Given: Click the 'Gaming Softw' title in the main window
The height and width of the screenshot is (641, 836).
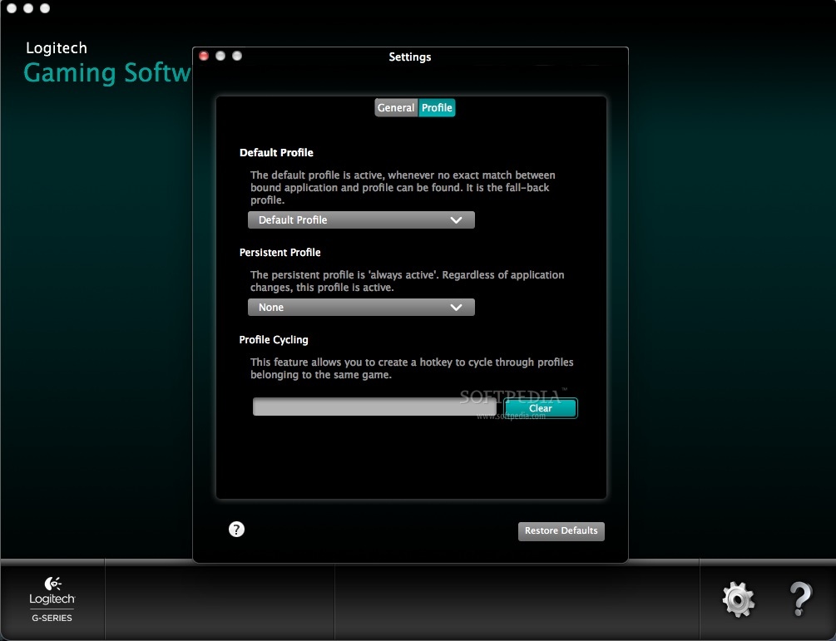Looking at the screenshot, I should coord(107,73).
